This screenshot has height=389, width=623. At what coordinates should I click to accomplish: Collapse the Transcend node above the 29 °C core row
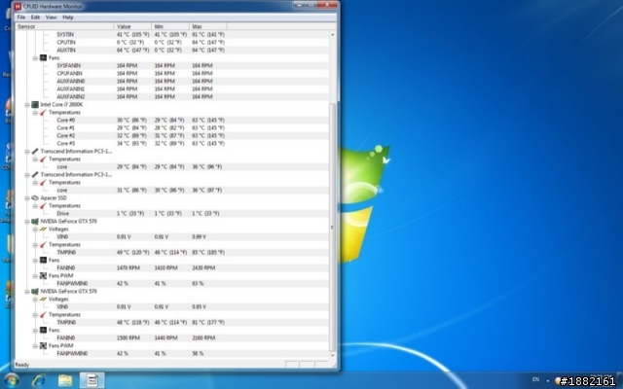click(x=27, y=152)
